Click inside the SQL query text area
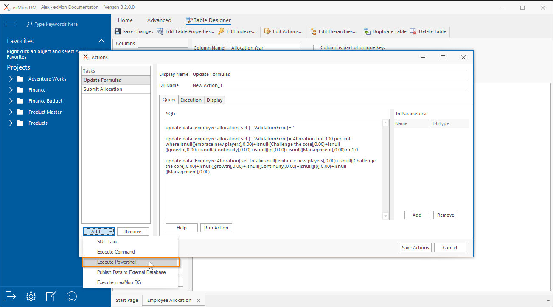553x307 pixels. click(x=273, y=169)
